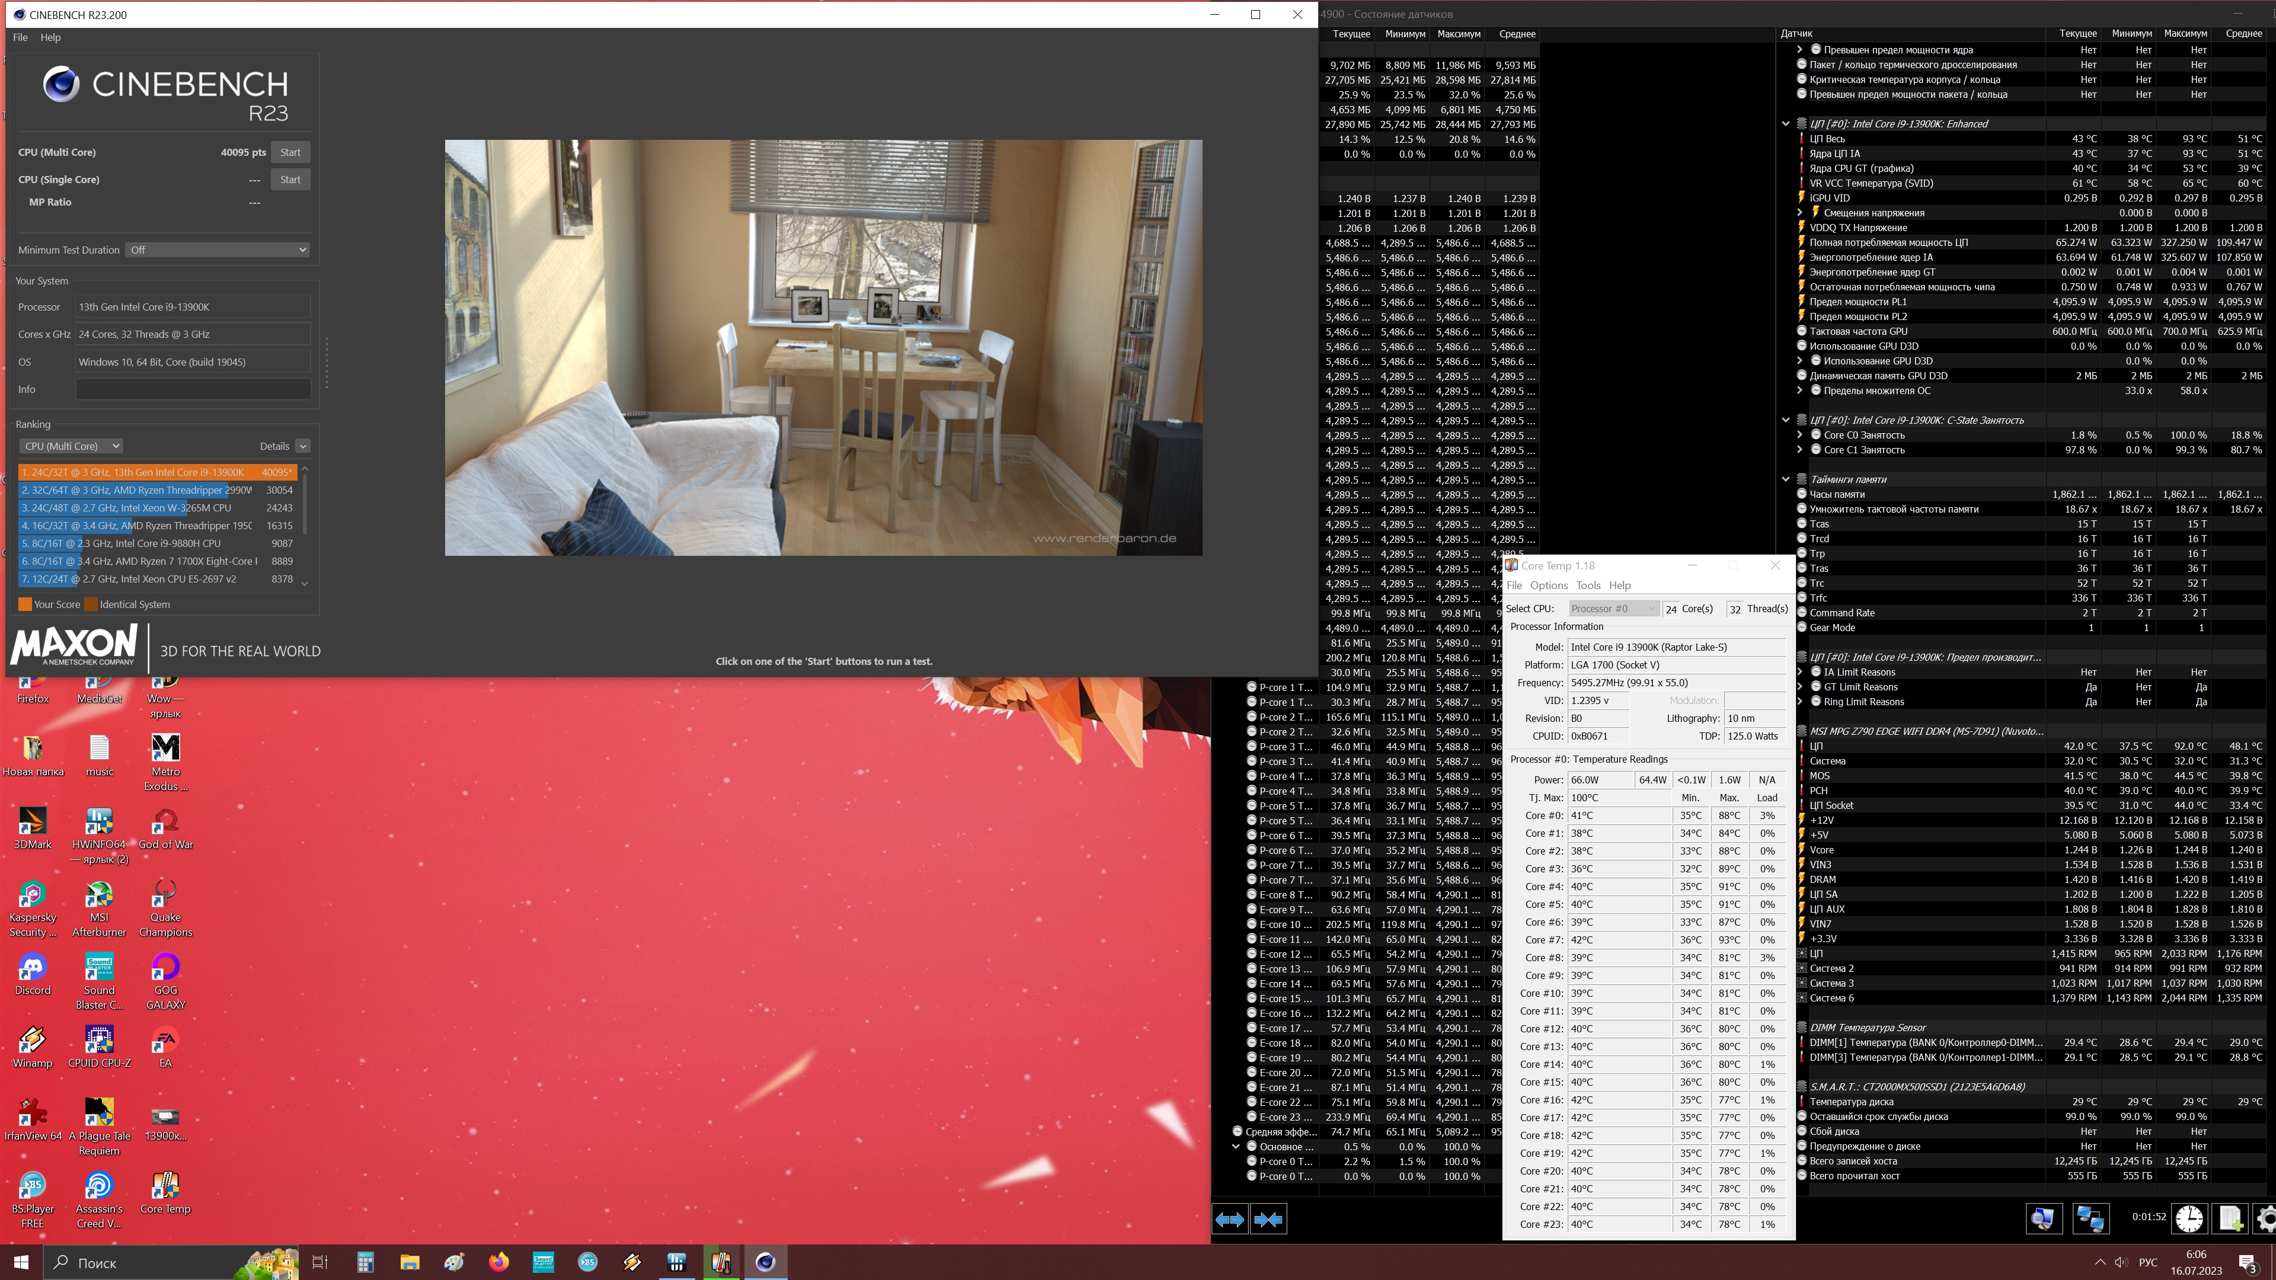Open Cinebench File menu

pyautogui.click(x=20, y=37)
